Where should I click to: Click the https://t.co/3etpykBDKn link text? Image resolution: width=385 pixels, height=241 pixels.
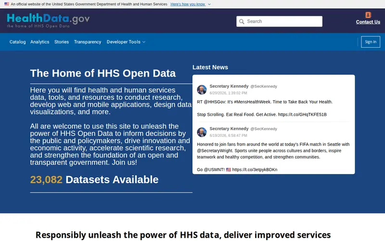(255, 170)
